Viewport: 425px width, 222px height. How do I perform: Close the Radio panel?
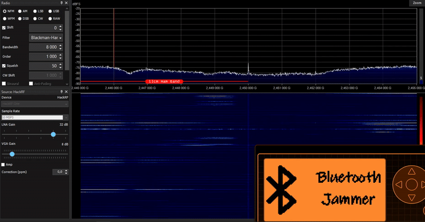point(66,3)
